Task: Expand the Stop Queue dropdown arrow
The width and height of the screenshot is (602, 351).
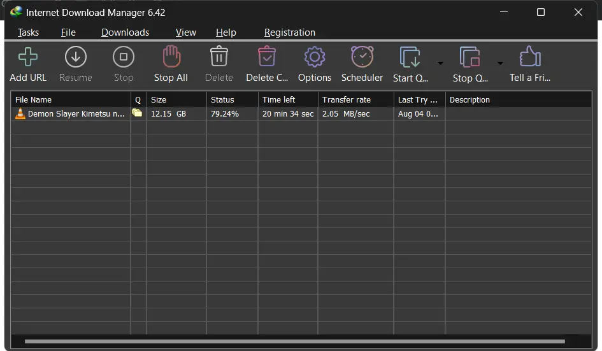Action: tap(500, 63)
